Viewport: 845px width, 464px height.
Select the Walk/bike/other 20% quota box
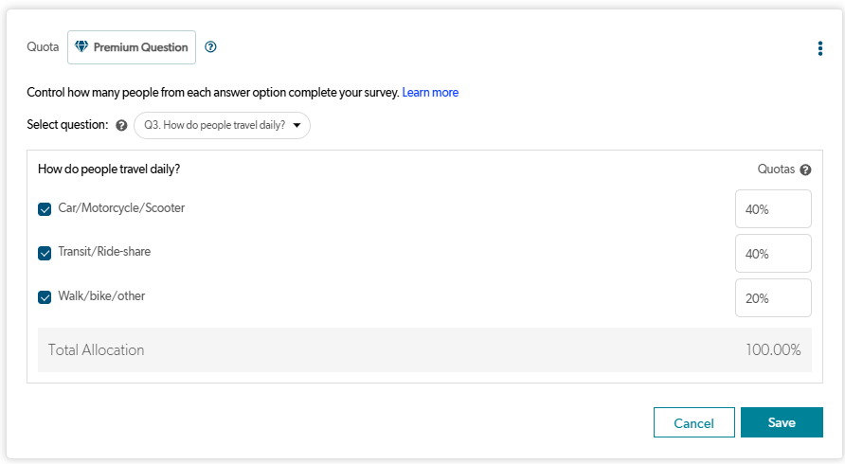point(773,298)
